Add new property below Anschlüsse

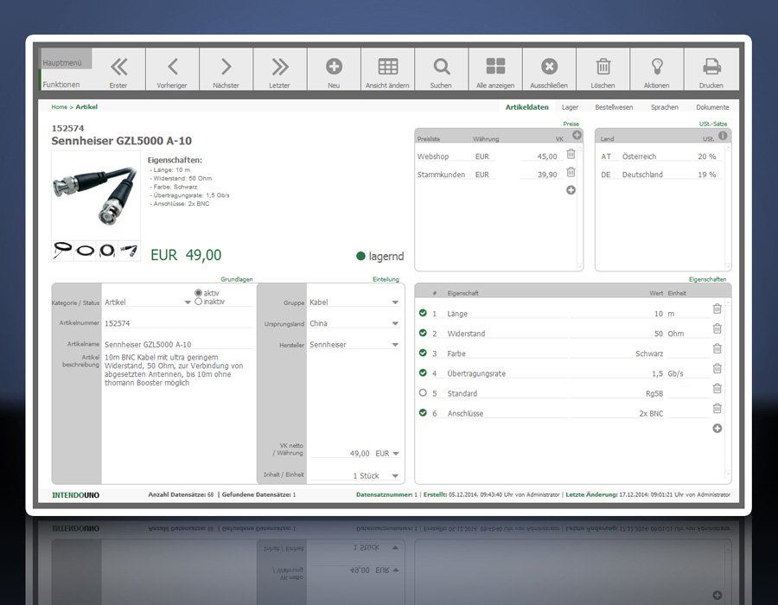coord(717,428)
